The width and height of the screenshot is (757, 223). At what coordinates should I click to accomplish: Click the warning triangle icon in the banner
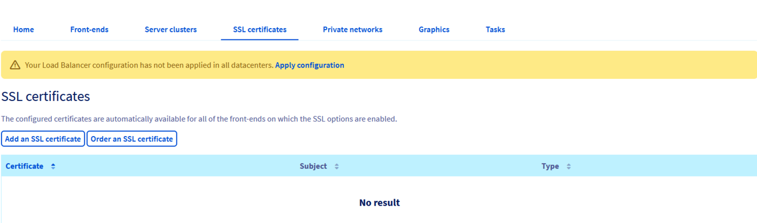point(15,65)
